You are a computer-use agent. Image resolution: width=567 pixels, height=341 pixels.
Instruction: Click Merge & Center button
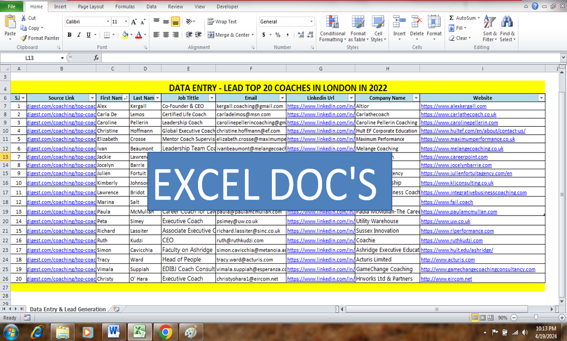[231, 35]
